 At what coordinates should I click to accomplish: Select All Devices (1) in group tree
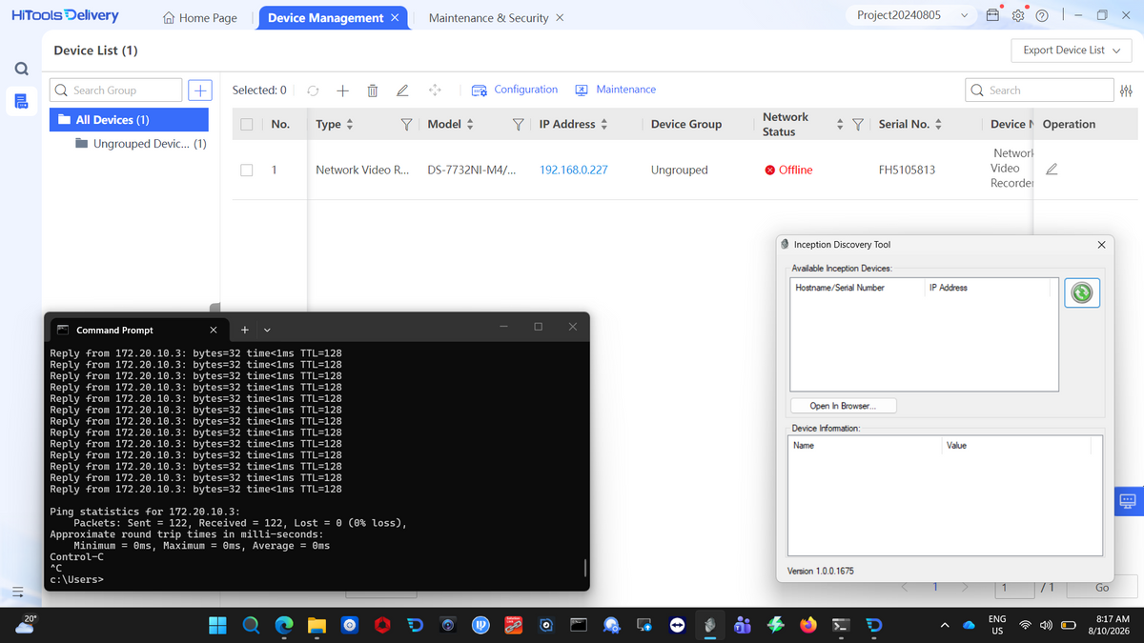(129, 120)
